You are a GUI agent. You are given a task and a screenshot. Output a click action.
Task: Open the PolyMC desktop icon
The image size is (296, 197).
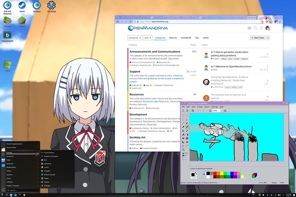pyautogui.click(x=22, y=22)
